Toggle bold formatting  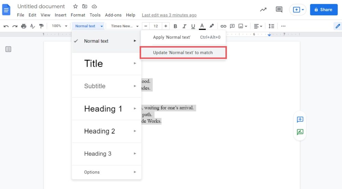[x=175, y=26]
